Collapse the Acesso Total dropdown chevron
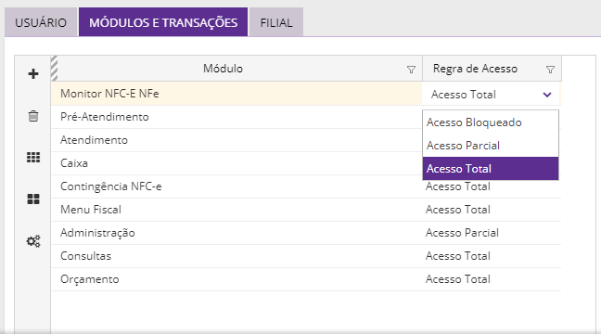The height and width of the screenshot is (334, 601). pyautogui.click(x=547, y=95)
